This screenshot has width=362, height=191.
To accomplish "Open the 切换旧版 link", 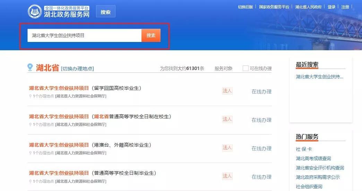I will click(x=245, y=7).
